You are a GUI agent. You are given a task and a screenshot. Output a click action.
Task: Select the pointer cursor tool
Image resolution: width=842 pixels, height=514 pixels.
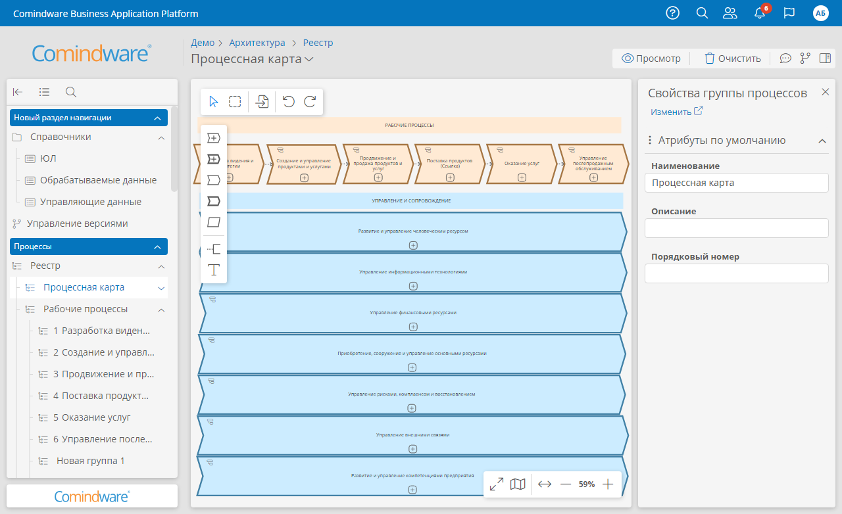click(x=214, y=101)
